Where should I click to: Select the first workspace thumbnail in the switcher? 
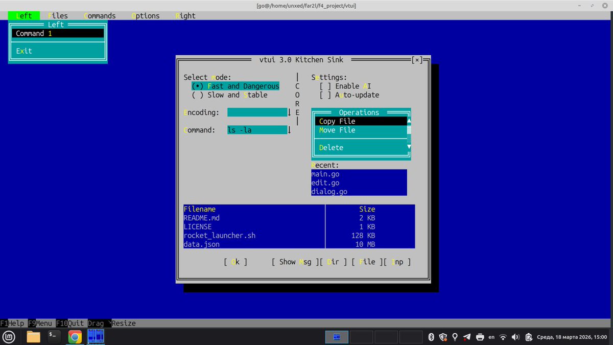[x=337, y=337]
